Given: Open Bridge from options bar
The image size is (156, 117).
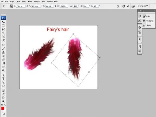Looking at the screenshot, I should coord(133,6).
